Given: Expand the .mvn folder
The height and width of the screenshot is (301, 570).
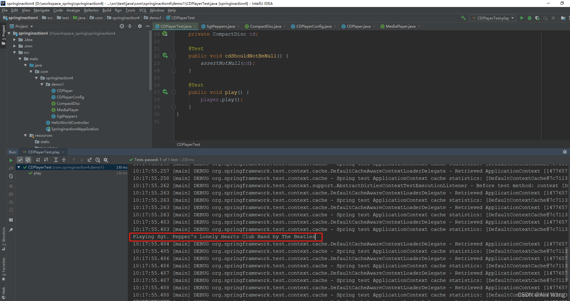Looking at the screenshot, I should (x=15, y=46).
